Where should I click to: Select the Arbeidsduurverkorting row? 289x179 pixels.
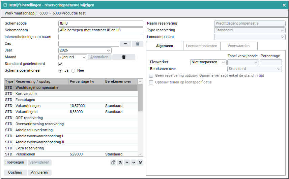tap(71, 130)
